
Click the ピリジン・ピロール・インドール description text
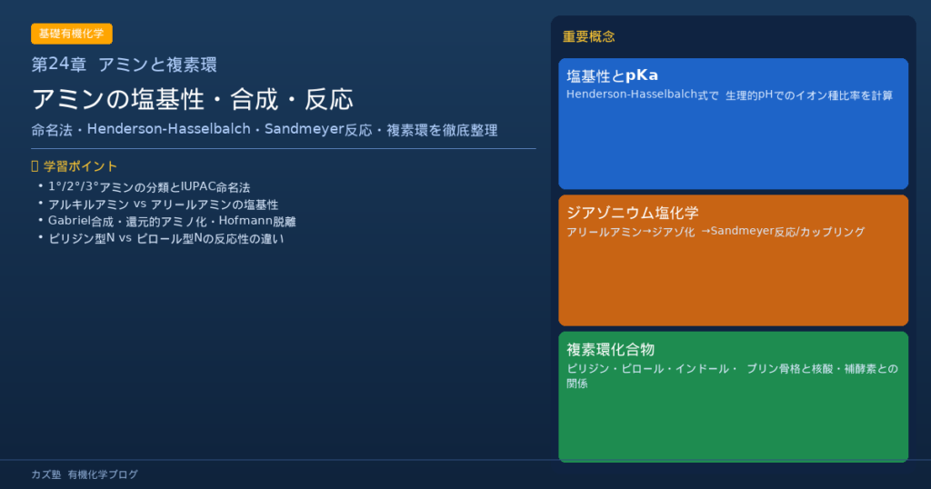[732, 375]
